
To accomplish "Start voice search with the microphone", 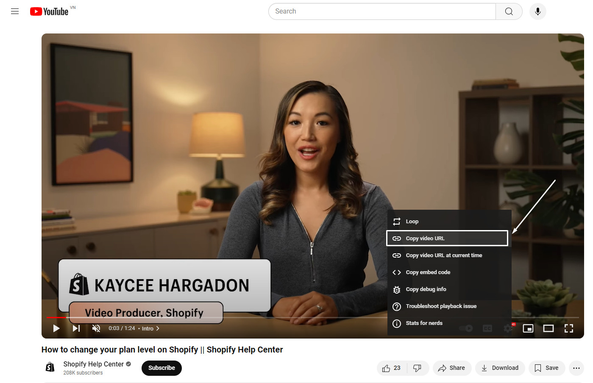I will point(537,11).
